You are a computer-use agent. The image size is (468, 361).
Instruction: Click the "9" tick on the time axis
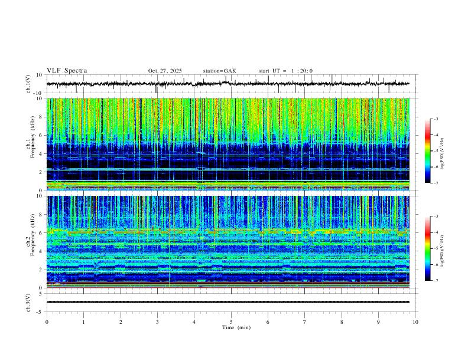click(x=378, y=322)
